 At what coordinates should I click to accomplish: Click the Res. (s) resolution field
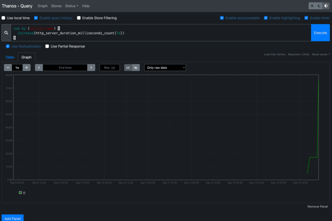click(110, 68)
